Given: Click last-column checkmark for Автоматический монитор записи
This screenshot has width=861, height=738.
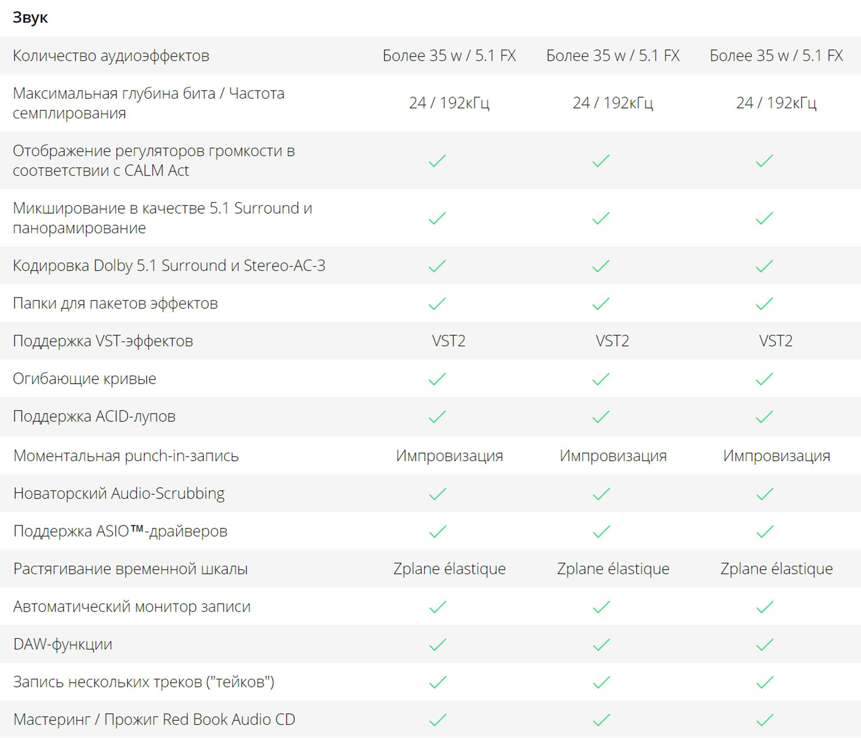Looking at the screenshot, I should point(765,607).
